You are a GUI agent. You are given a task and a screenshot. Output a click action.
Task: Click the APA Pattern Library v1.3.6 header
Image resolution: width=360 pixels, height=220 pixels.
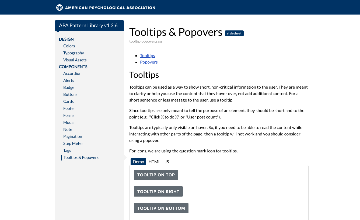88,25
